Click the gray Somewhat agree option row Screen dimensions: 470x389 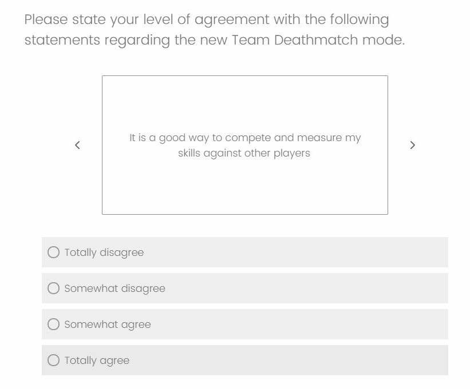[245, 324]
